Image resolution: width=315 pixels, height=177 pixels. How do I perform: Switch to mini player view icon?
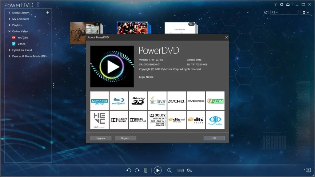(x=308, y=170)
